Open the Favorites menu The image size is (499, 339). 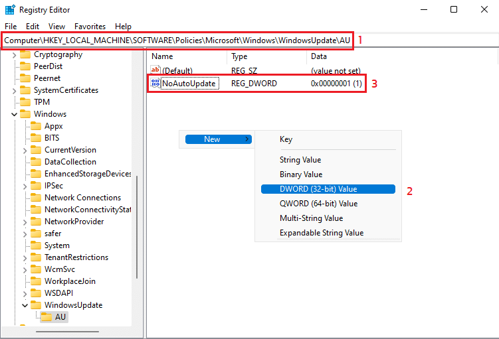tap(90, 27)
